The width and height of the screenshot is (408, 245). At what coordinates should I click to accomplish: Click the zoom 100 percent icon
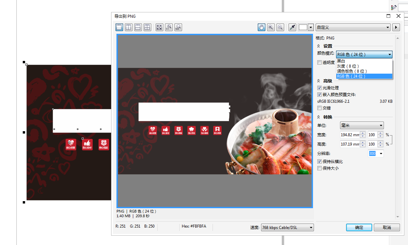(178, 27)
